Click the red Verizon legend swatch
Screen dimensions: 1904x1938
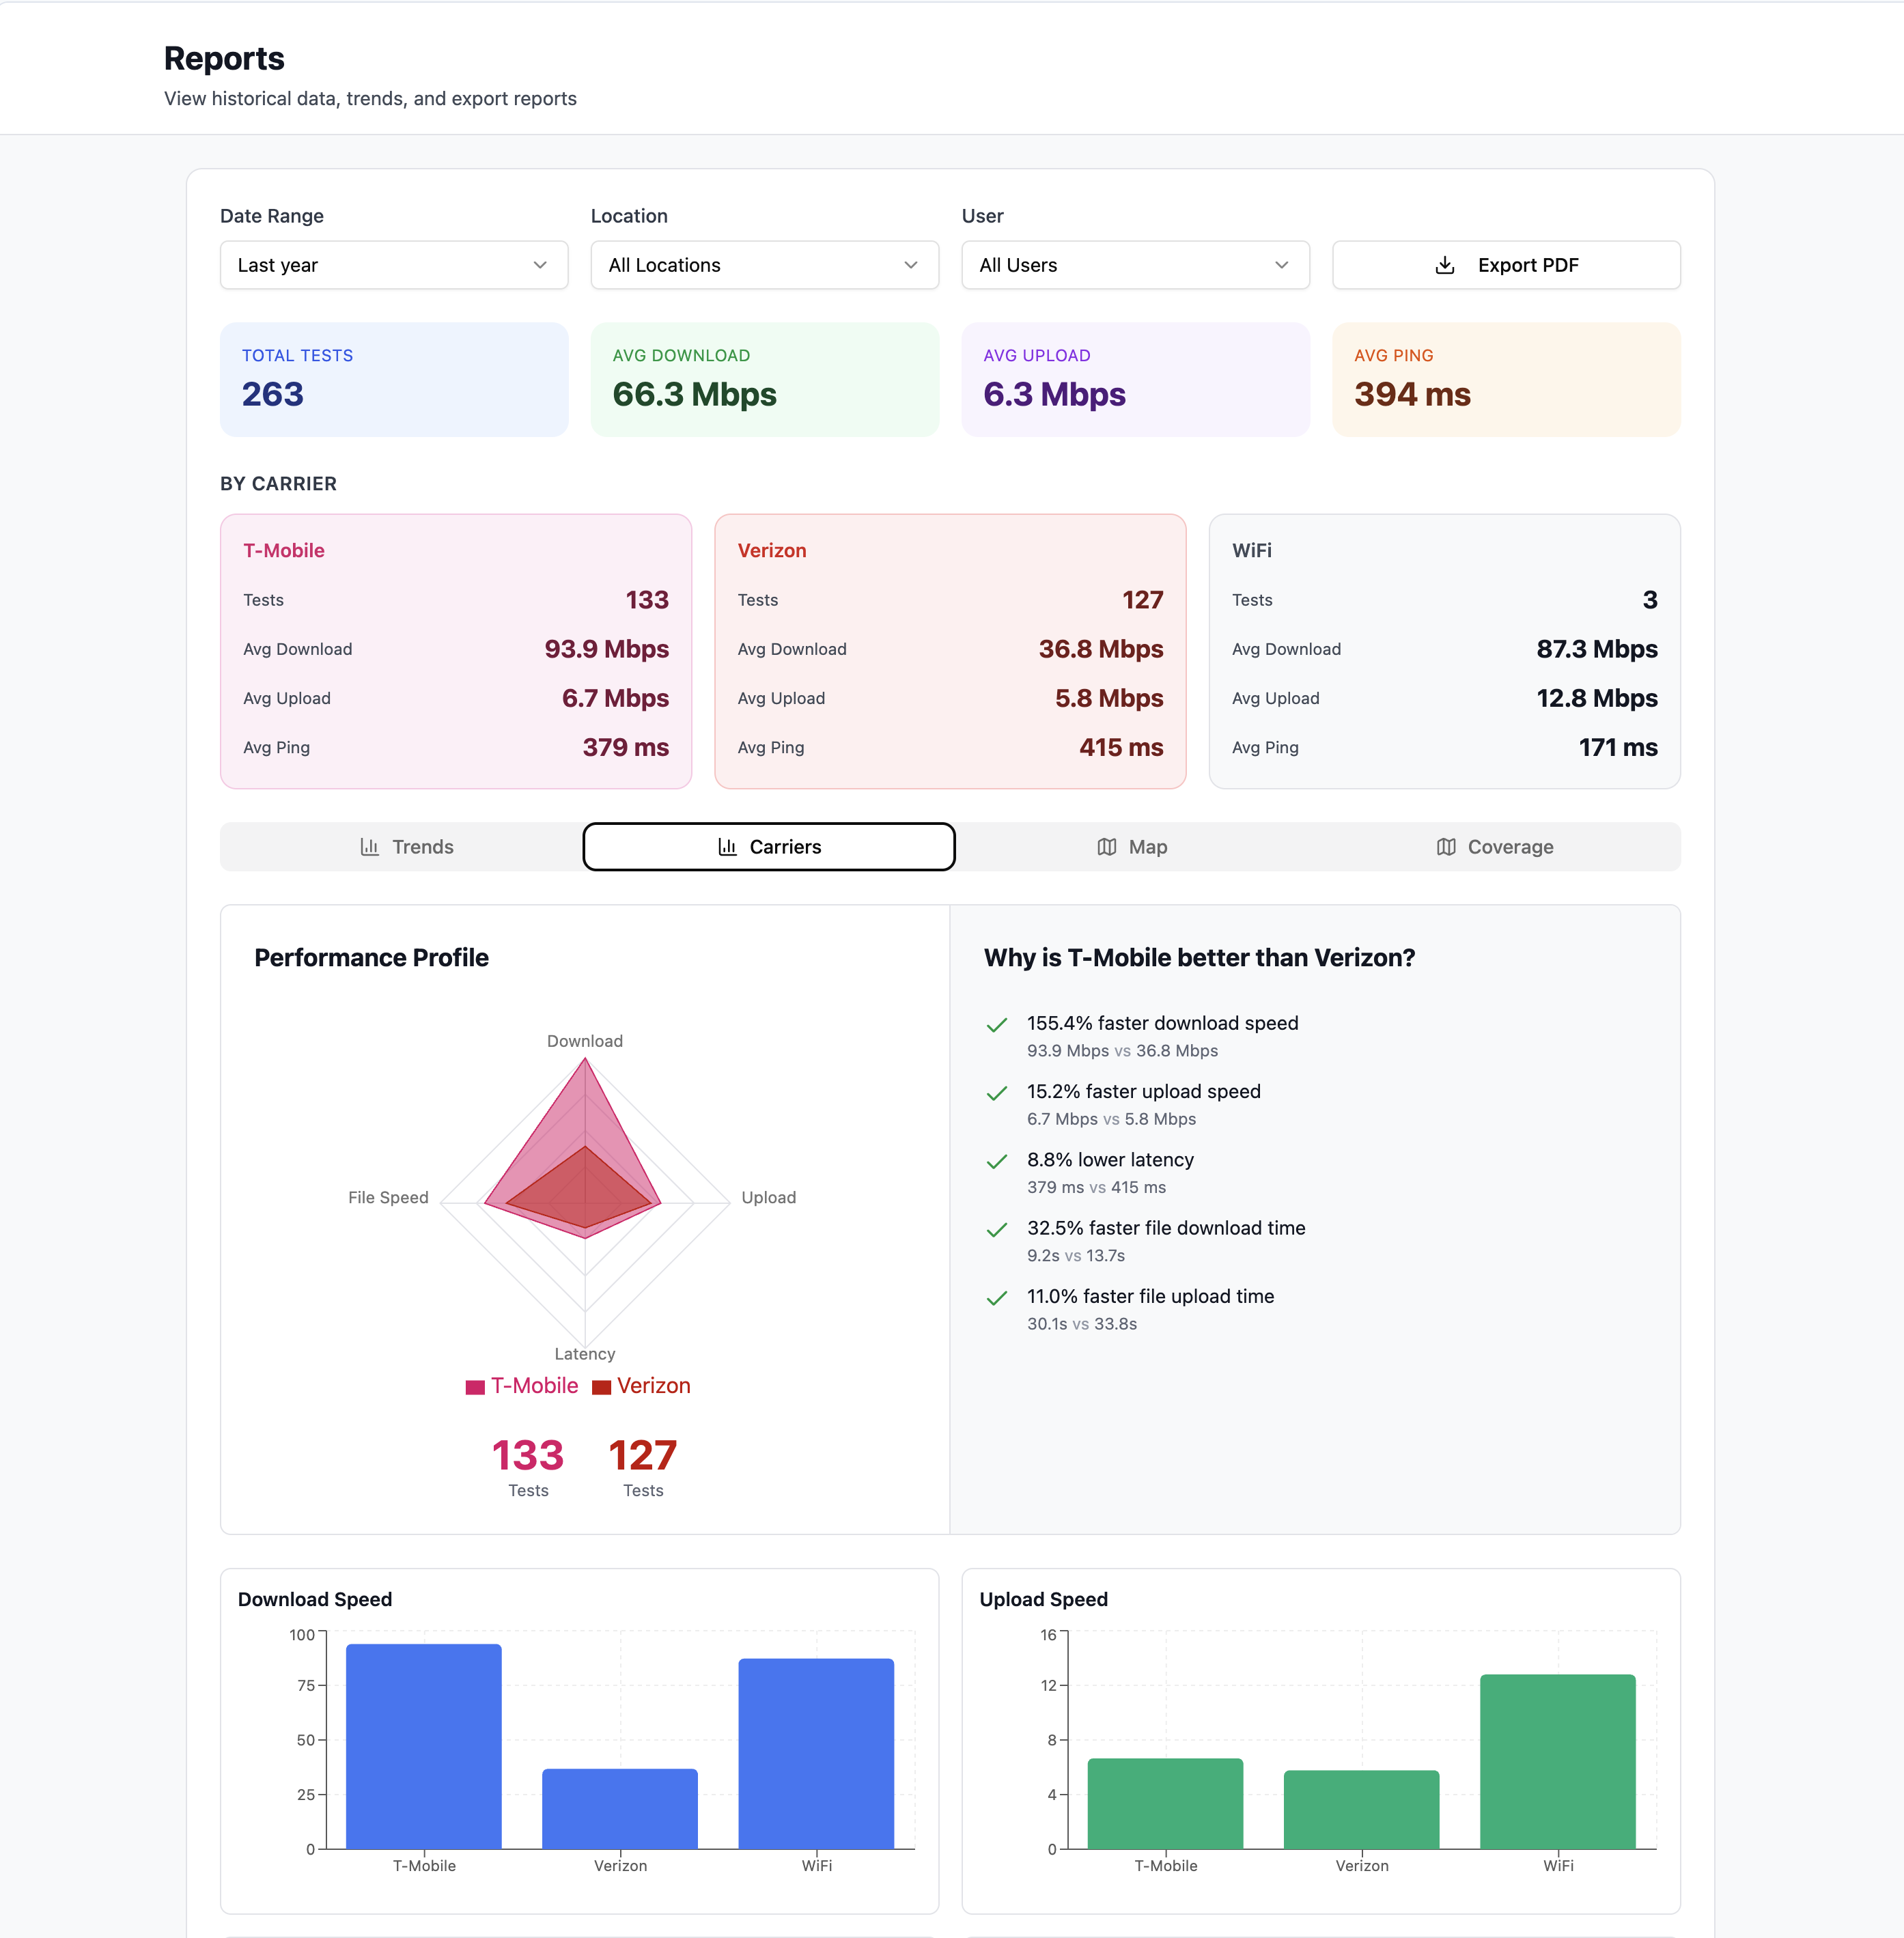coord(600,1386)
